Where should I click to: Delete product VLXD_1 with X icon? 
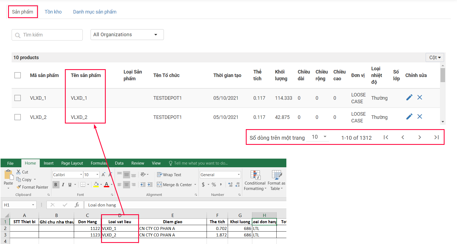(x=420, y=97)
